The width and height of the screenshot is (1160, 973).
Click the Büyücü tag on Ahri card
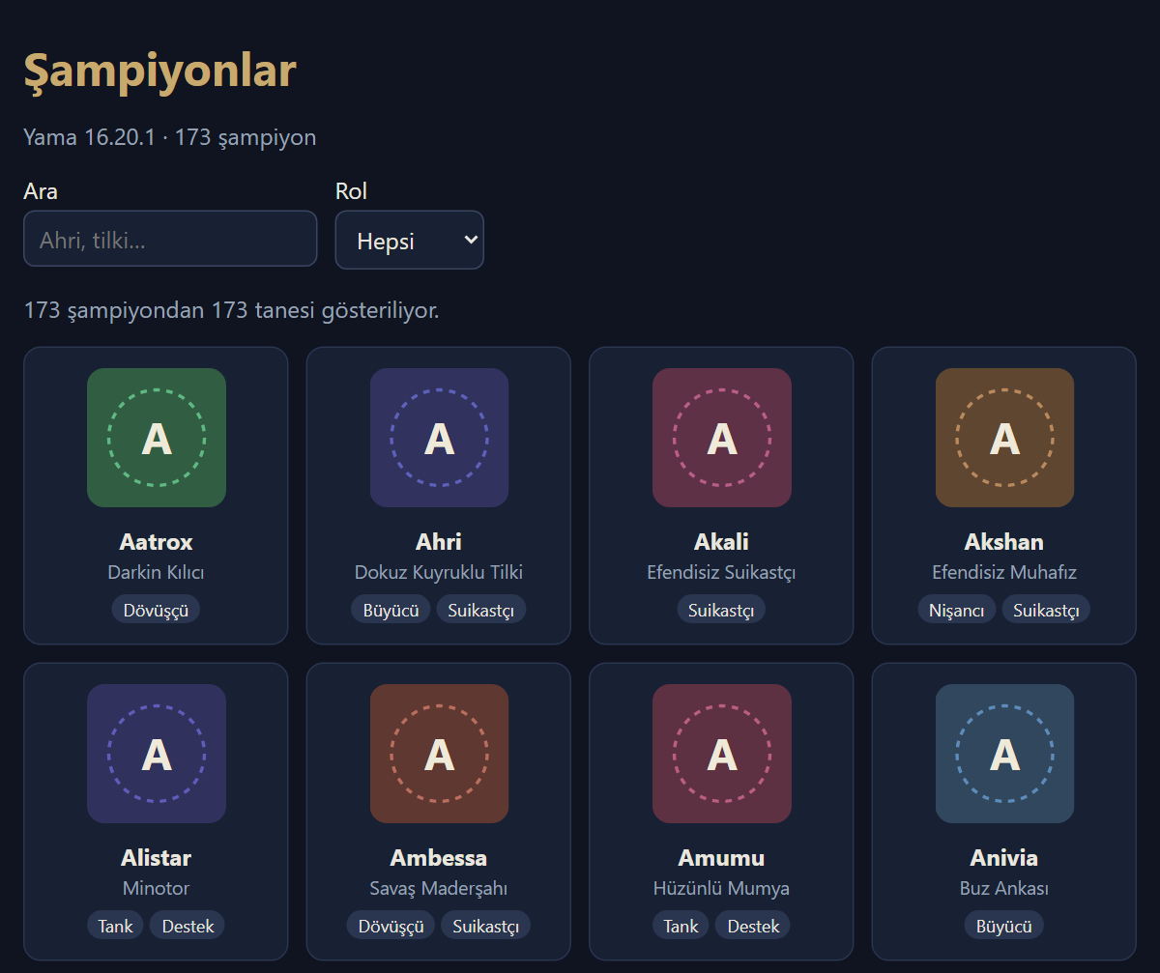(x=391, y=610)
